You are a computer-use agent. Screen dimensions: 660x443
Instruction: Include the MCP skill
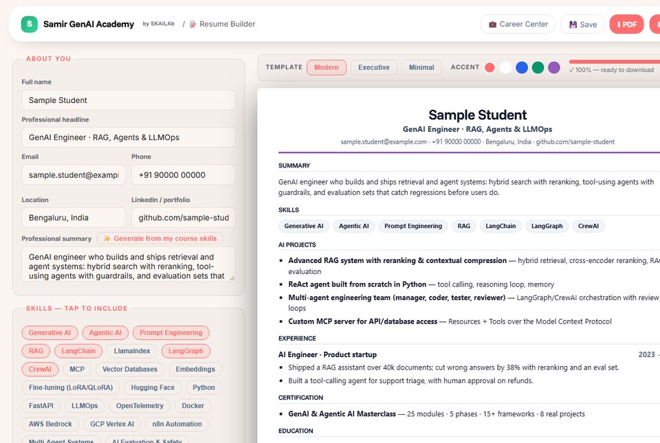77,369
